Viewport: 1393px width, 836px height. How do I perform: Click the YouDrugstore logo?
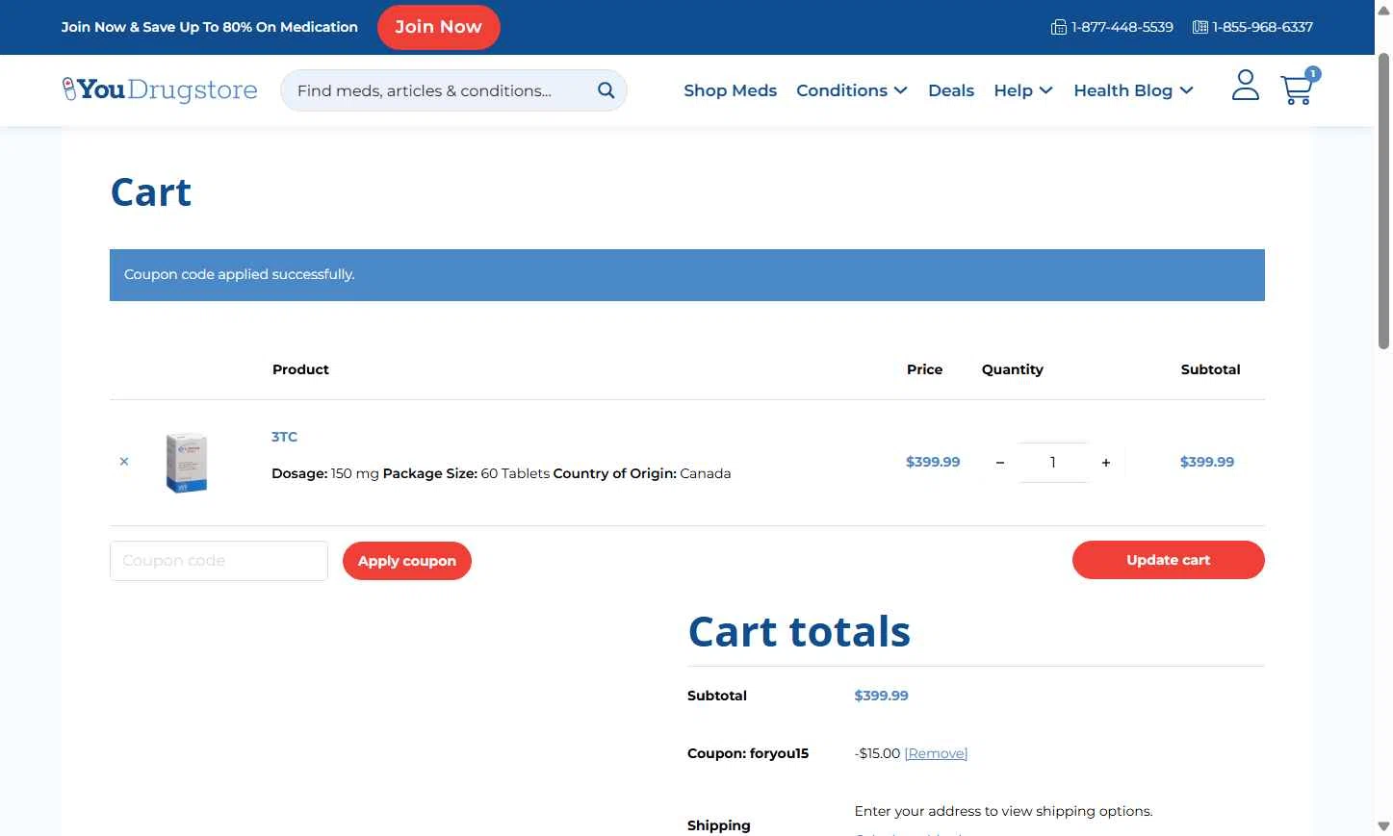pyautogui.click(x=160, y=89)
